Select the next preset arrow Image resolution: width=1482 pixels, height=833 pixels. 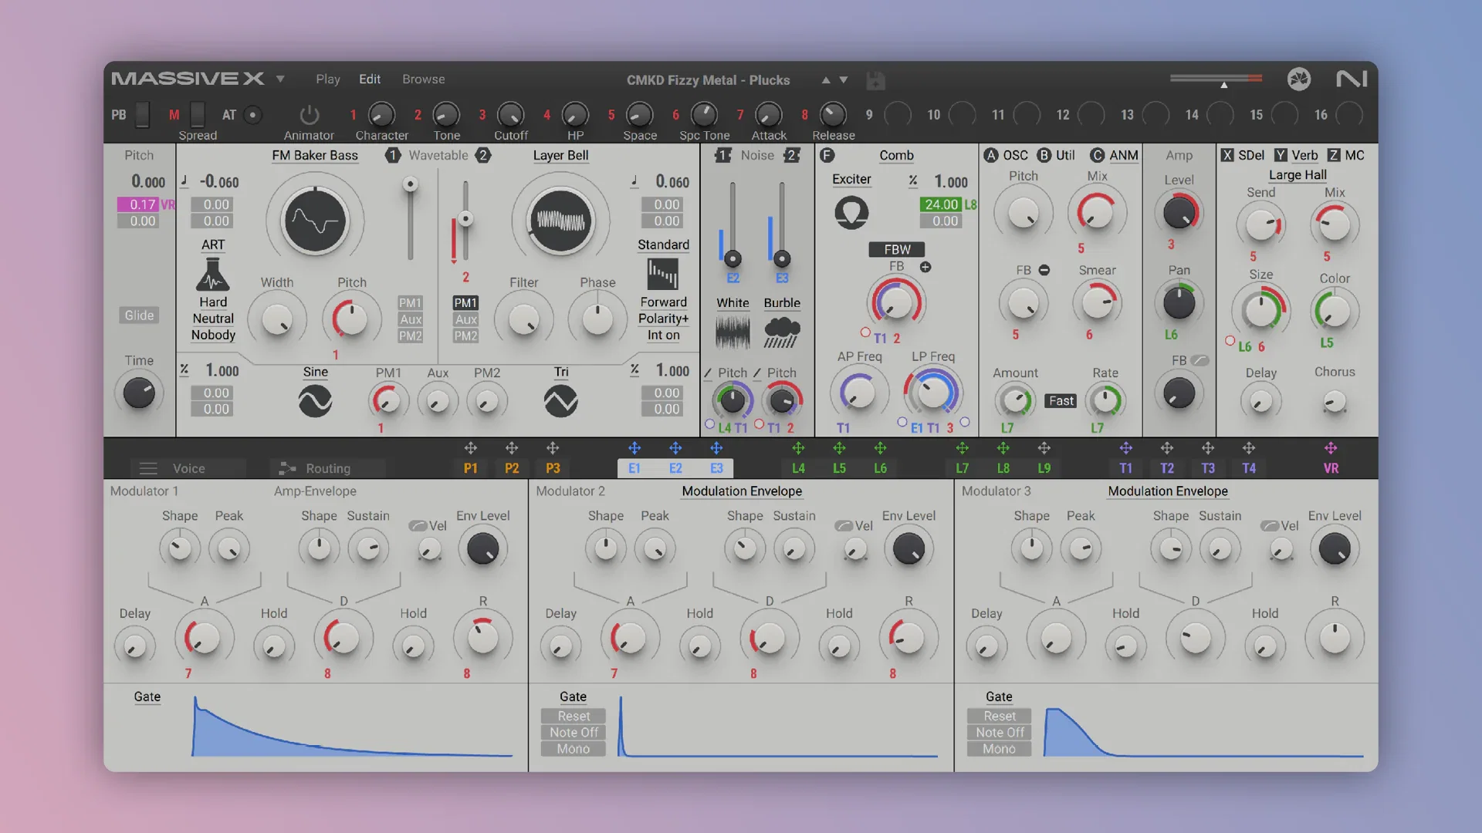[844, 80]
